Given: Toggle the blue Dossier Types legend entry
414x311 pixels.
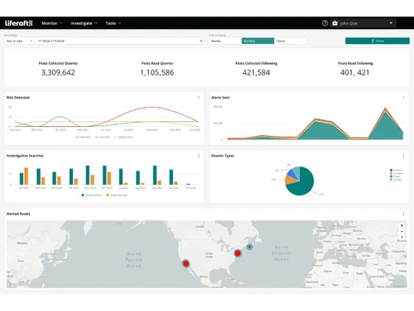Looking at the screenshot, I should tap(395, 177).
